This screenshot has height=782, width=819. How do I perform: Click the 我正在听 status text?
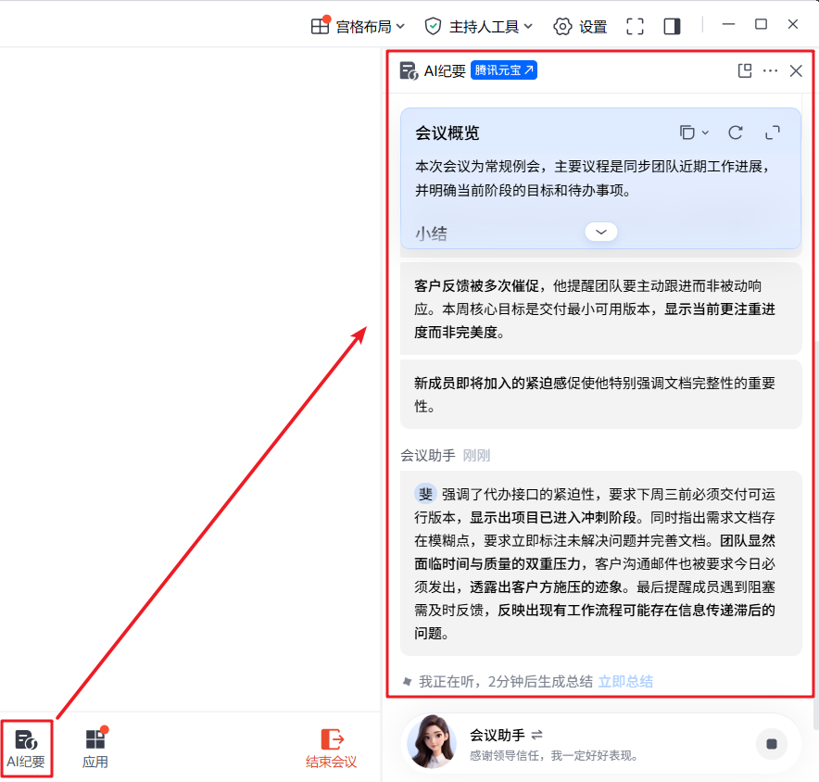tap(506, 681)
